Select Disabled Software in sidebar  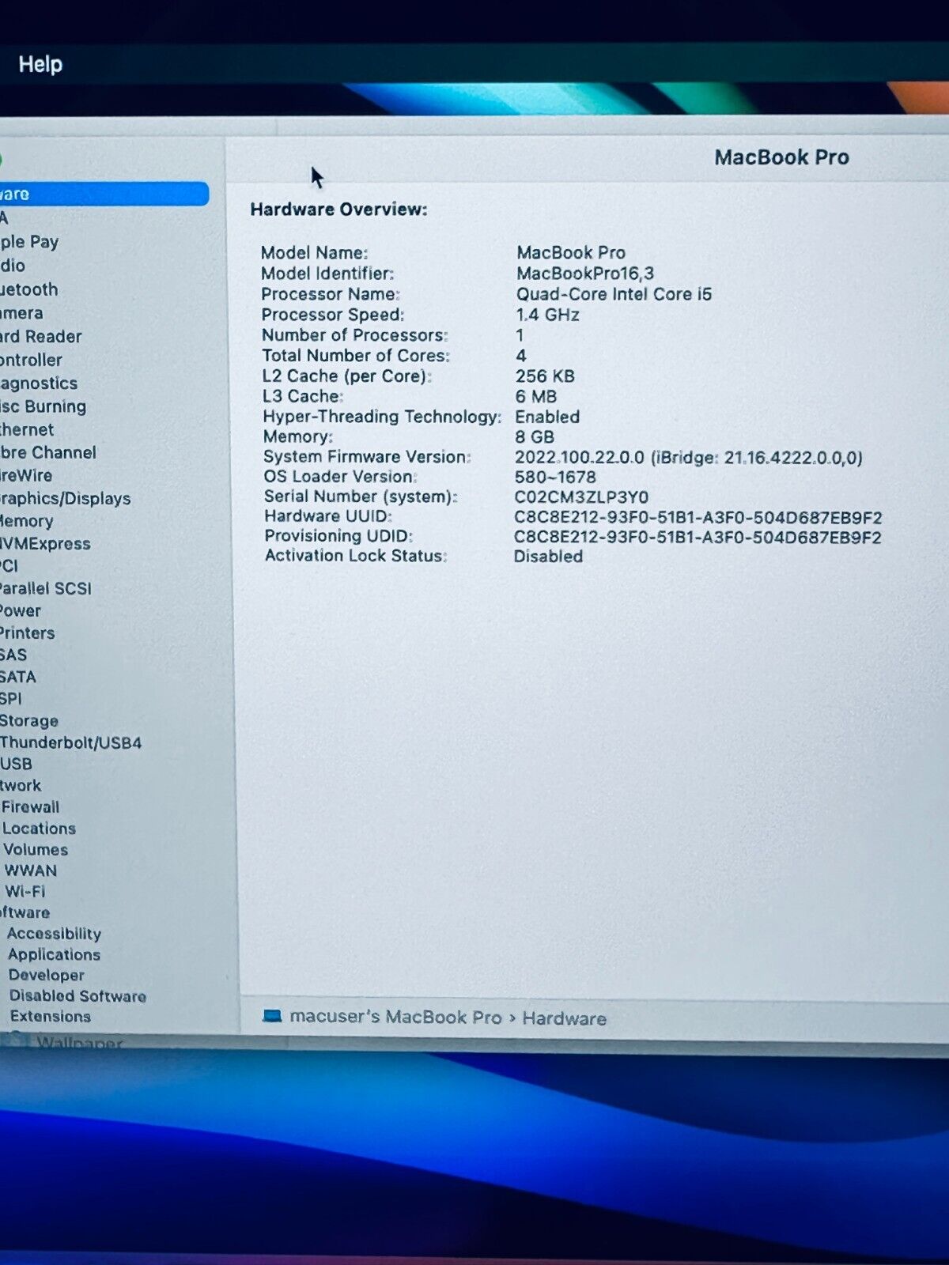point(78,995)
